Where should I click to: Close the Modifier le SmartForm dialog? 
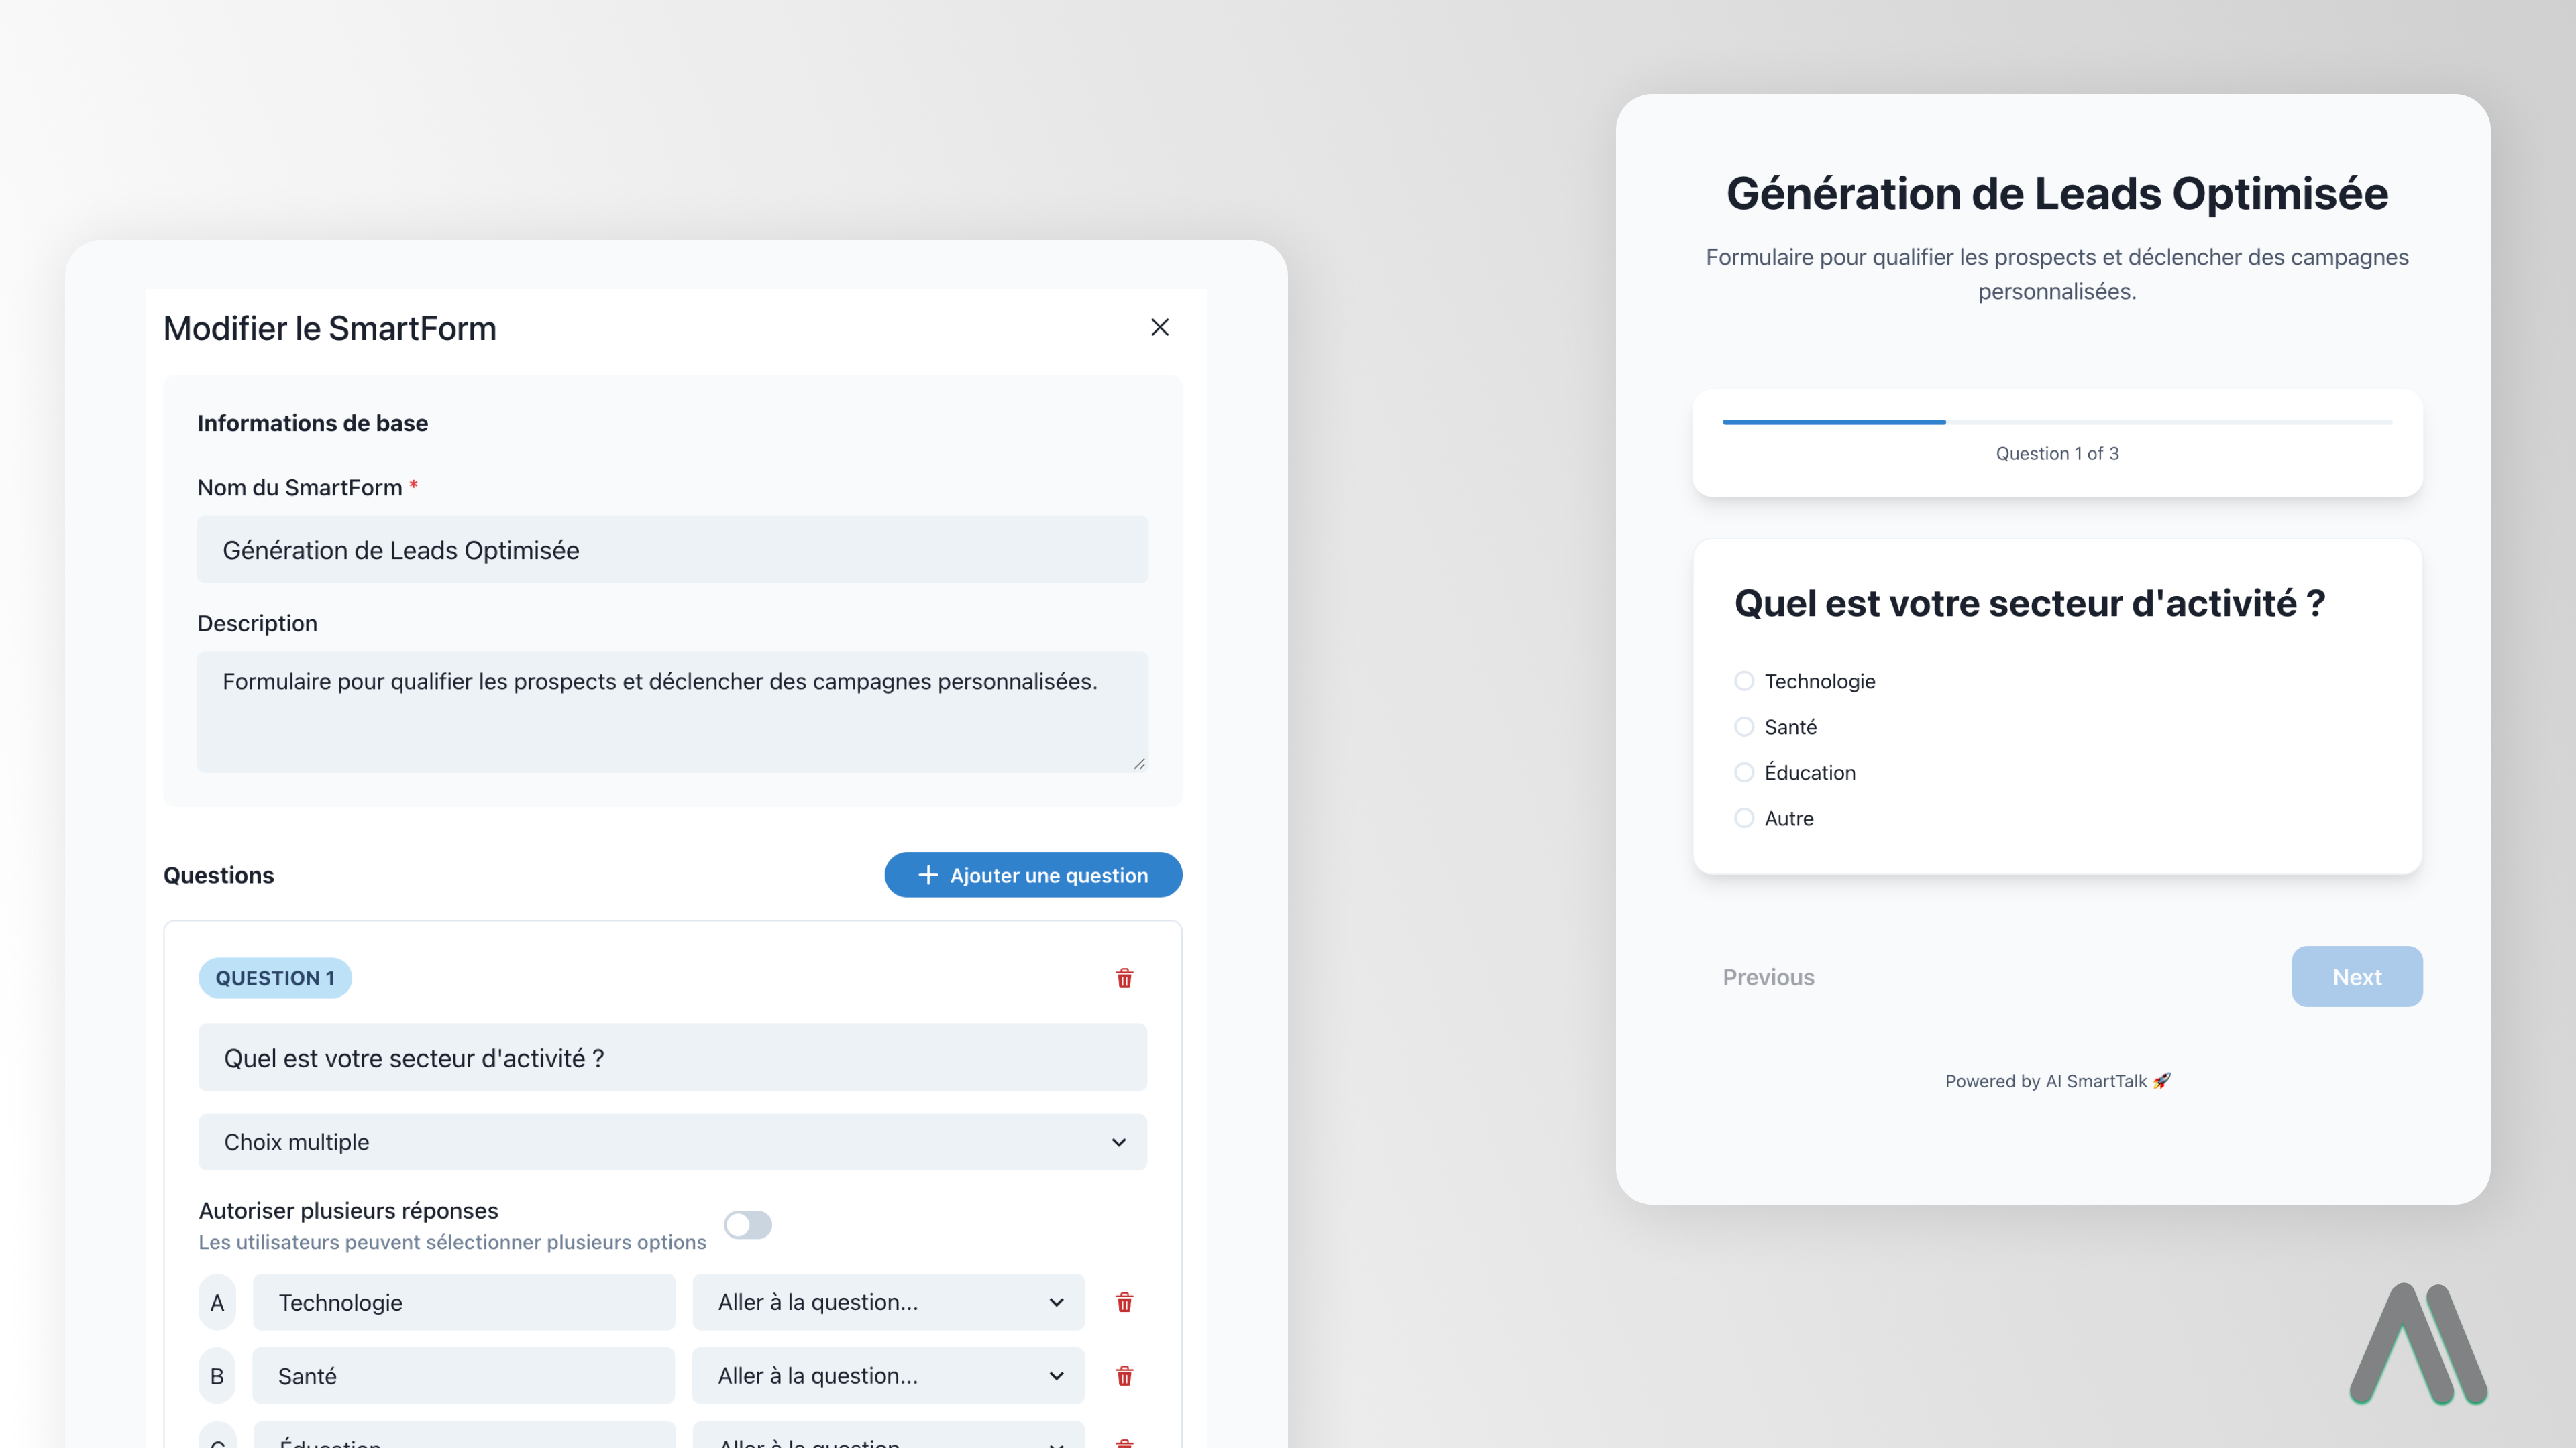coord(1159,326)
